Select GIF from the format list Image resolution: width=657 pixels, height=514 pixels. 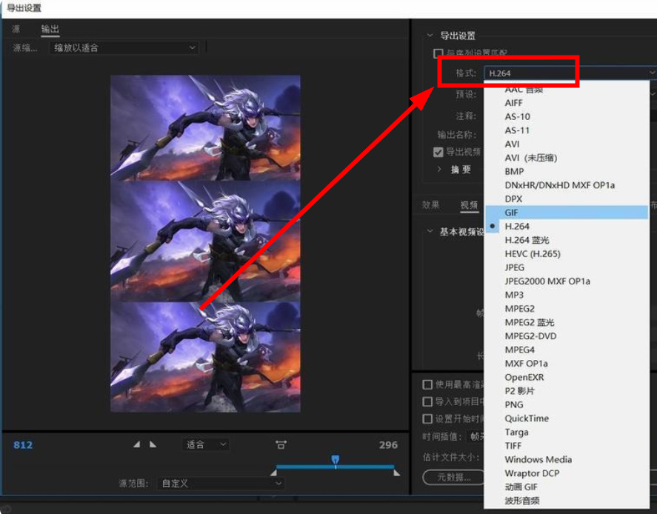(x=513, y=213)
